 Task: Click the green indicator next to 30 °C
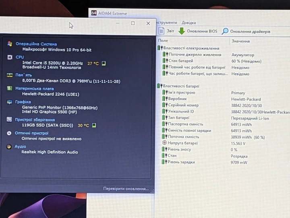tap(94, 125)
